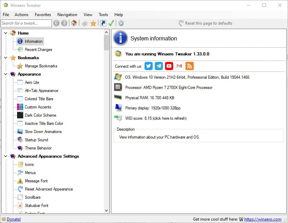This screenshot has height=223, width=288.
Task: Open the File menu
Action: (6, 14)
